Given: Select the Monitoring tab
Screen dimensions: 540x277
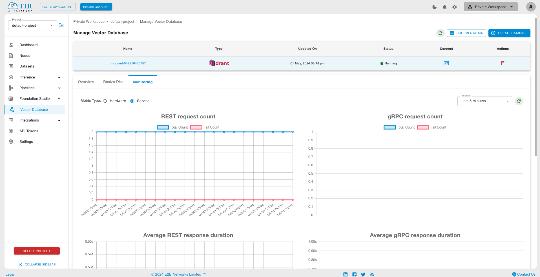Looking at the screenshot, I should point(143,82).
